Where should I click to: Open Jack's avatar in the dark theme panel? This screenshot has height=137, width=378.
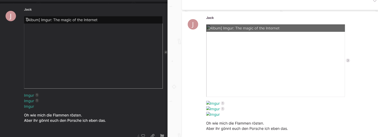(11, 16)
